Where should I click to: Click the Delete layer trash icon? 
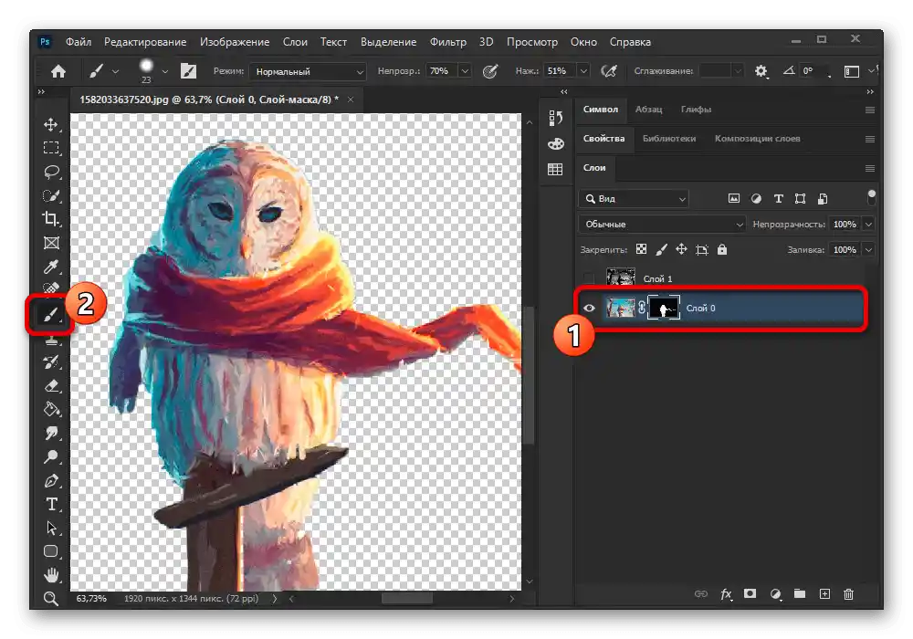point(847,593)
